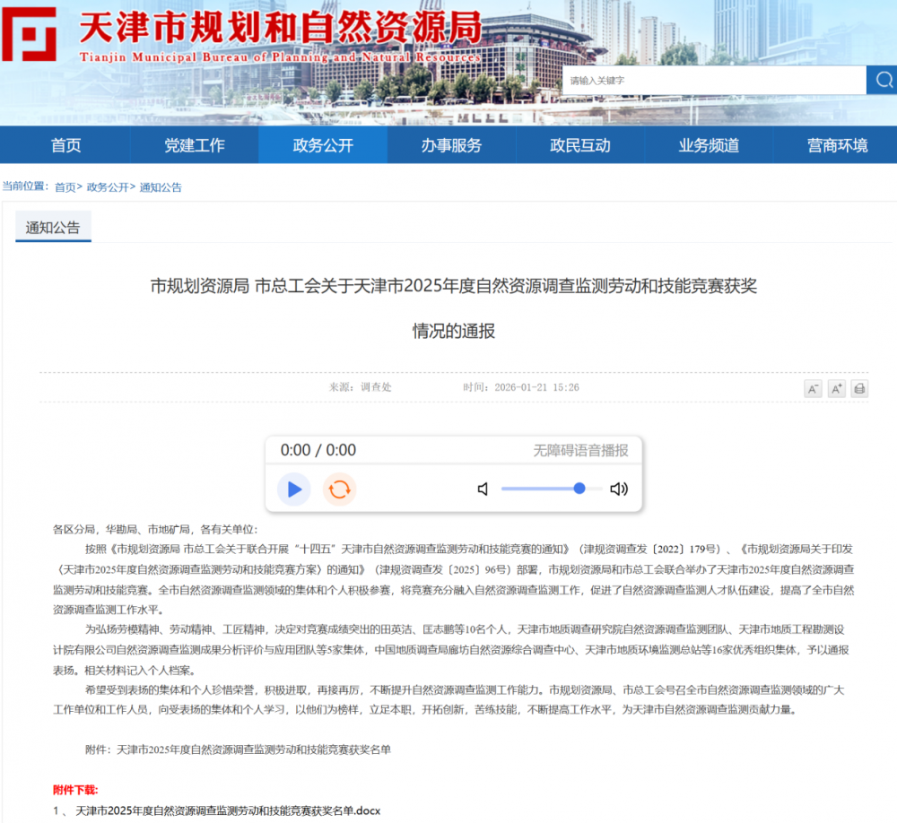897x823 pixels.
Task: Click the print page icon
Action: 859,388
